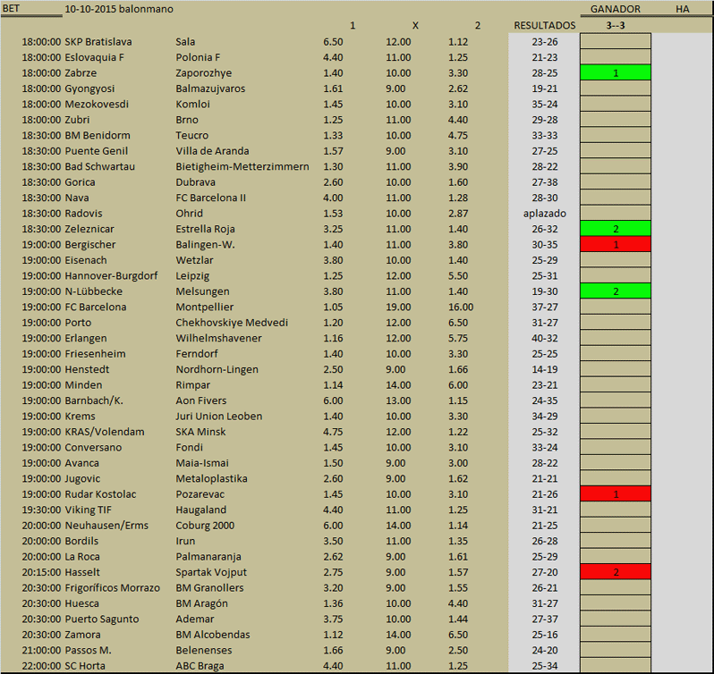Click the Bietigheim-Metterzimmern cell
714x674 pixels.
pyautogui.click(x=242, y=166)
